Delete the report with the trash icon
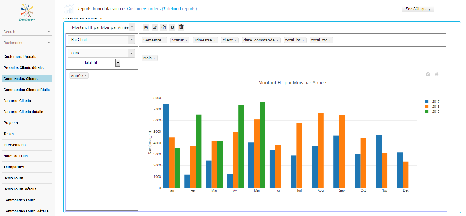The image size is (466, 216). click(181, 27)
